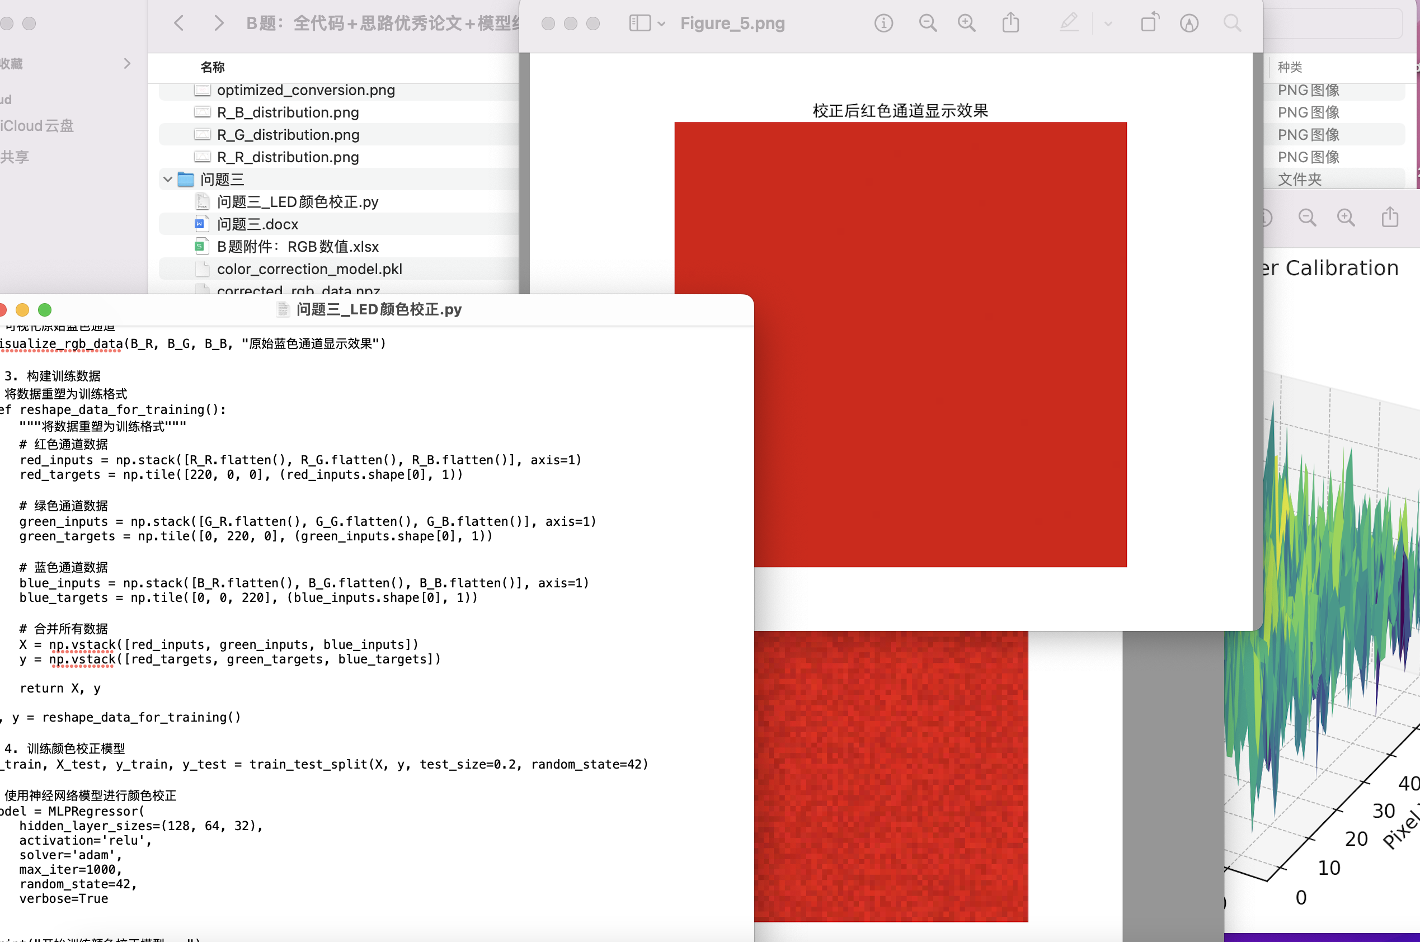Click the search magnifier in Figure_5.png window
Image resolution: width=1420 pixels, height=942 pixels.
tap(1232, 23)
